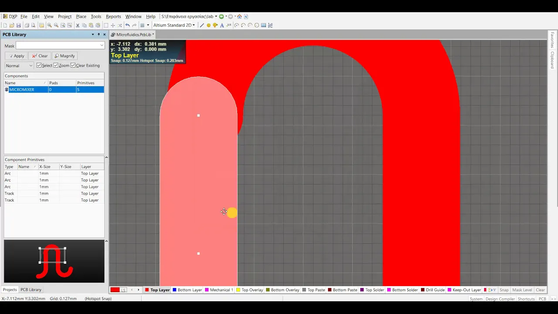This screenshot has width=558, height=314.
Task: Click the Clear filter button in panel
Action: click(x=40, y=56)
